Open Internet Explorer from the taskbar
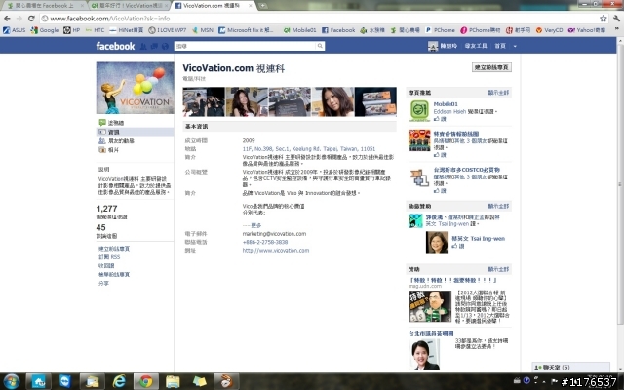The height and width of the screenshot is (390, 624). coord(119,381)
